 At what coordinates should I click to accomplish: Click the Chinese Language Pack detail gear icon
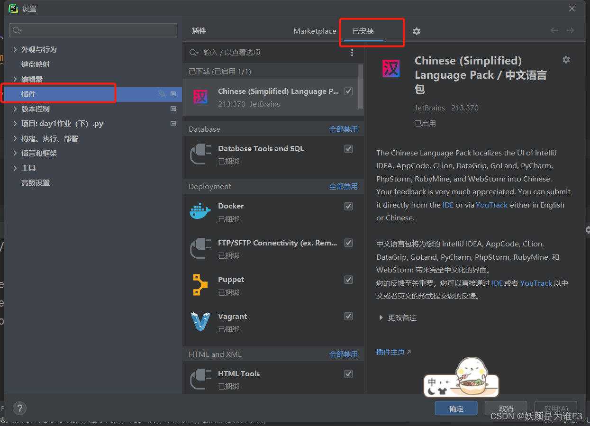(x=566, y=60)
